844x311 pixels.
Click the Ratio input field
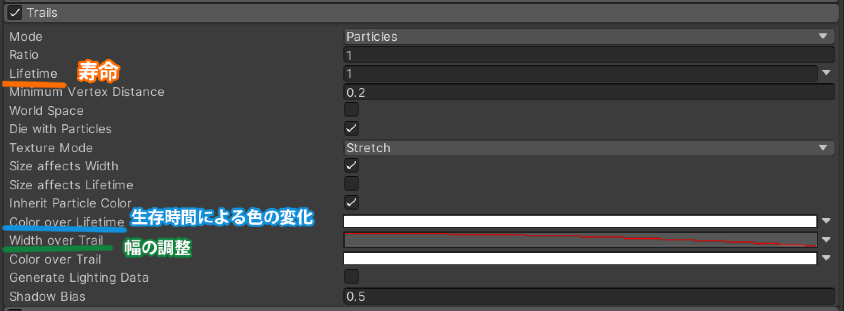click(588, 55)
